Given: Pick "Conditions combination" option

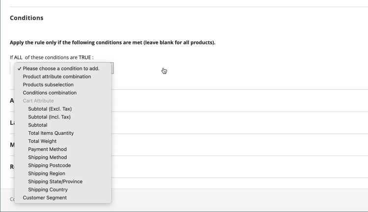Looking at the screenshot, I should click(50, 93).
